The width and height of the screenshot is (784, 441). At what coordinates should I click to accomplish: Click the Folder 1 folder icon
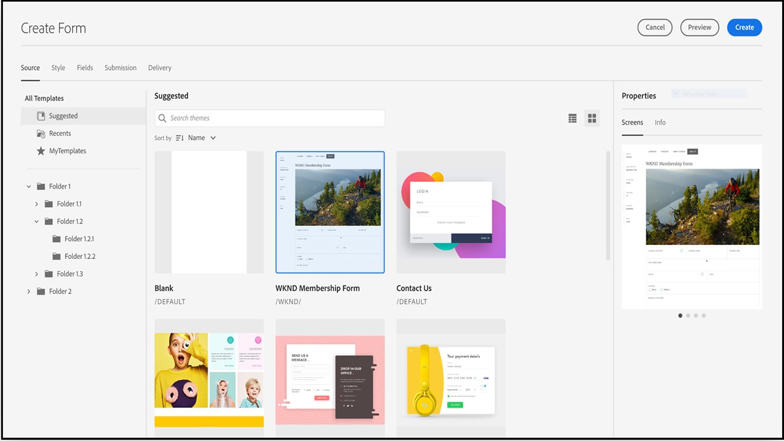pos(41,186)
